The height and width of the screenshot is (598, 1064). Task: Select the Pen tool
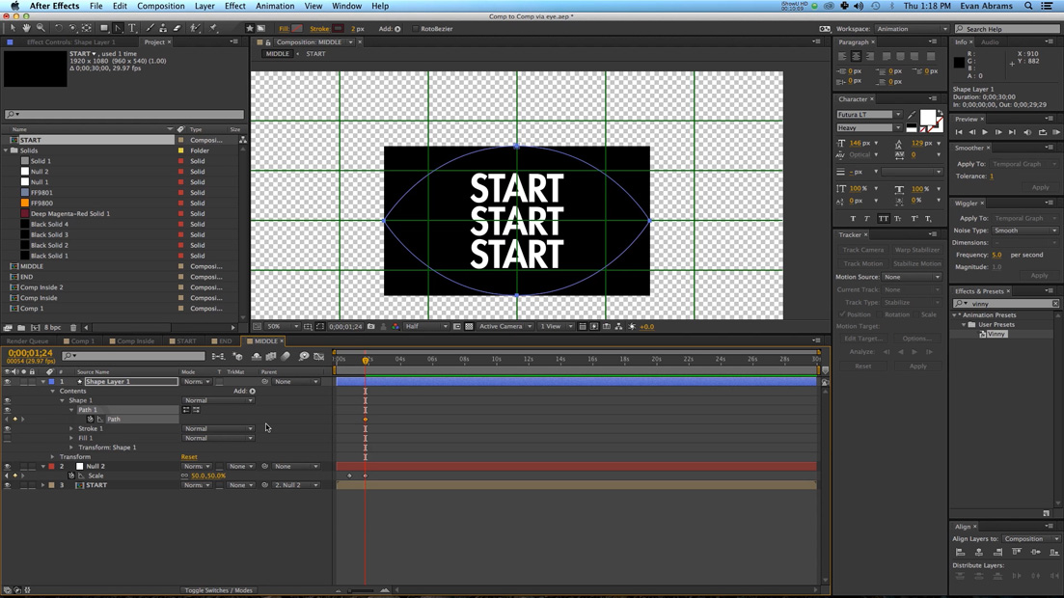(118, 29)
